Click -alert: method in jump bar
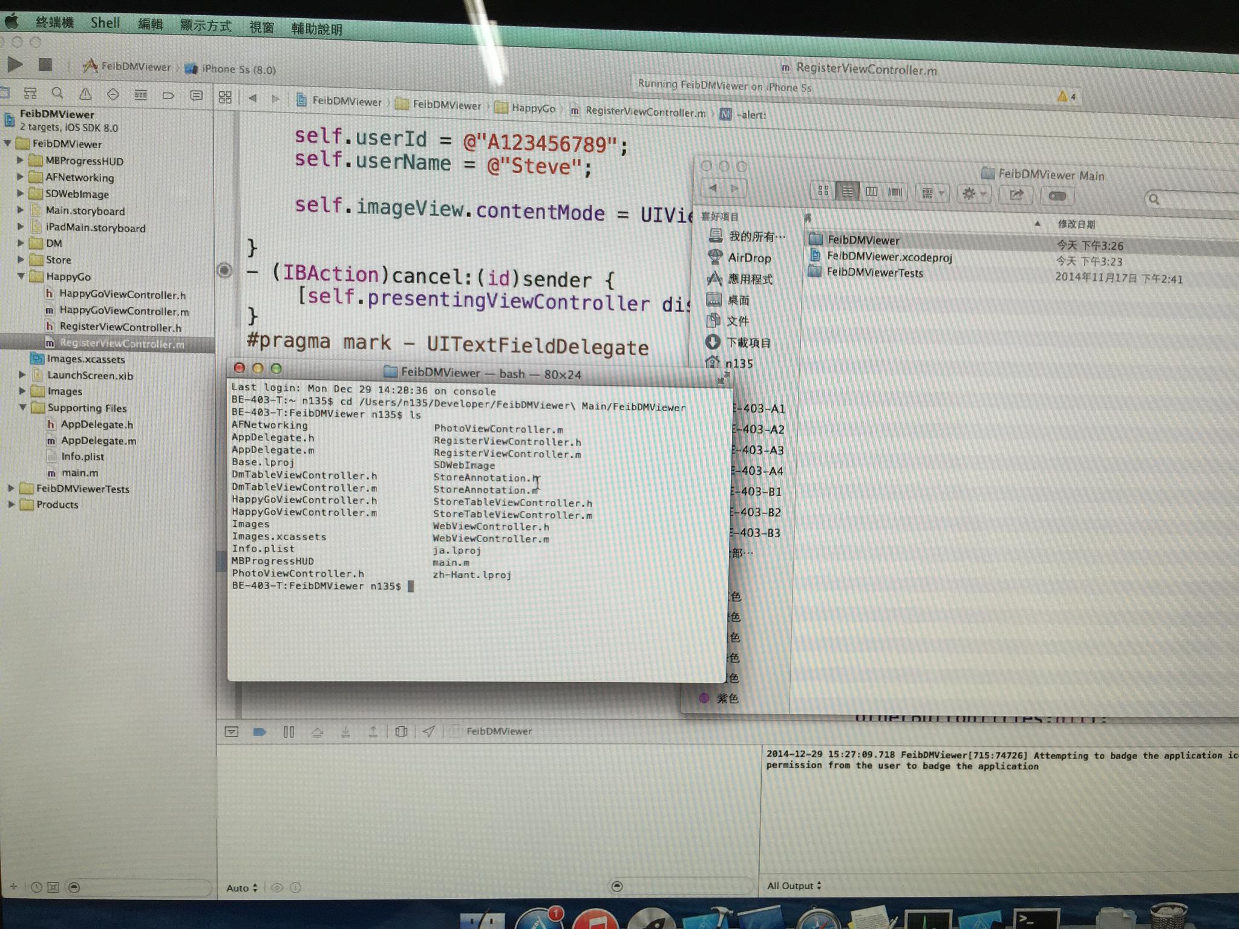The image size is (1239, 929). 744,114
